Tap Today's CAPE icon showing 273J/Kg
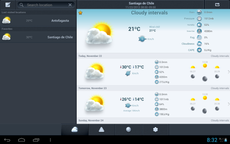This screenshot has width=230, height=144. coord(157,82)
